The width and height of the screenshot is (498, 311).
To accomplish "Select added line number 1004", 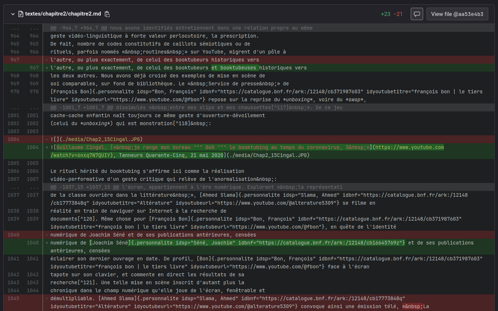I will (x=34, y=147).
